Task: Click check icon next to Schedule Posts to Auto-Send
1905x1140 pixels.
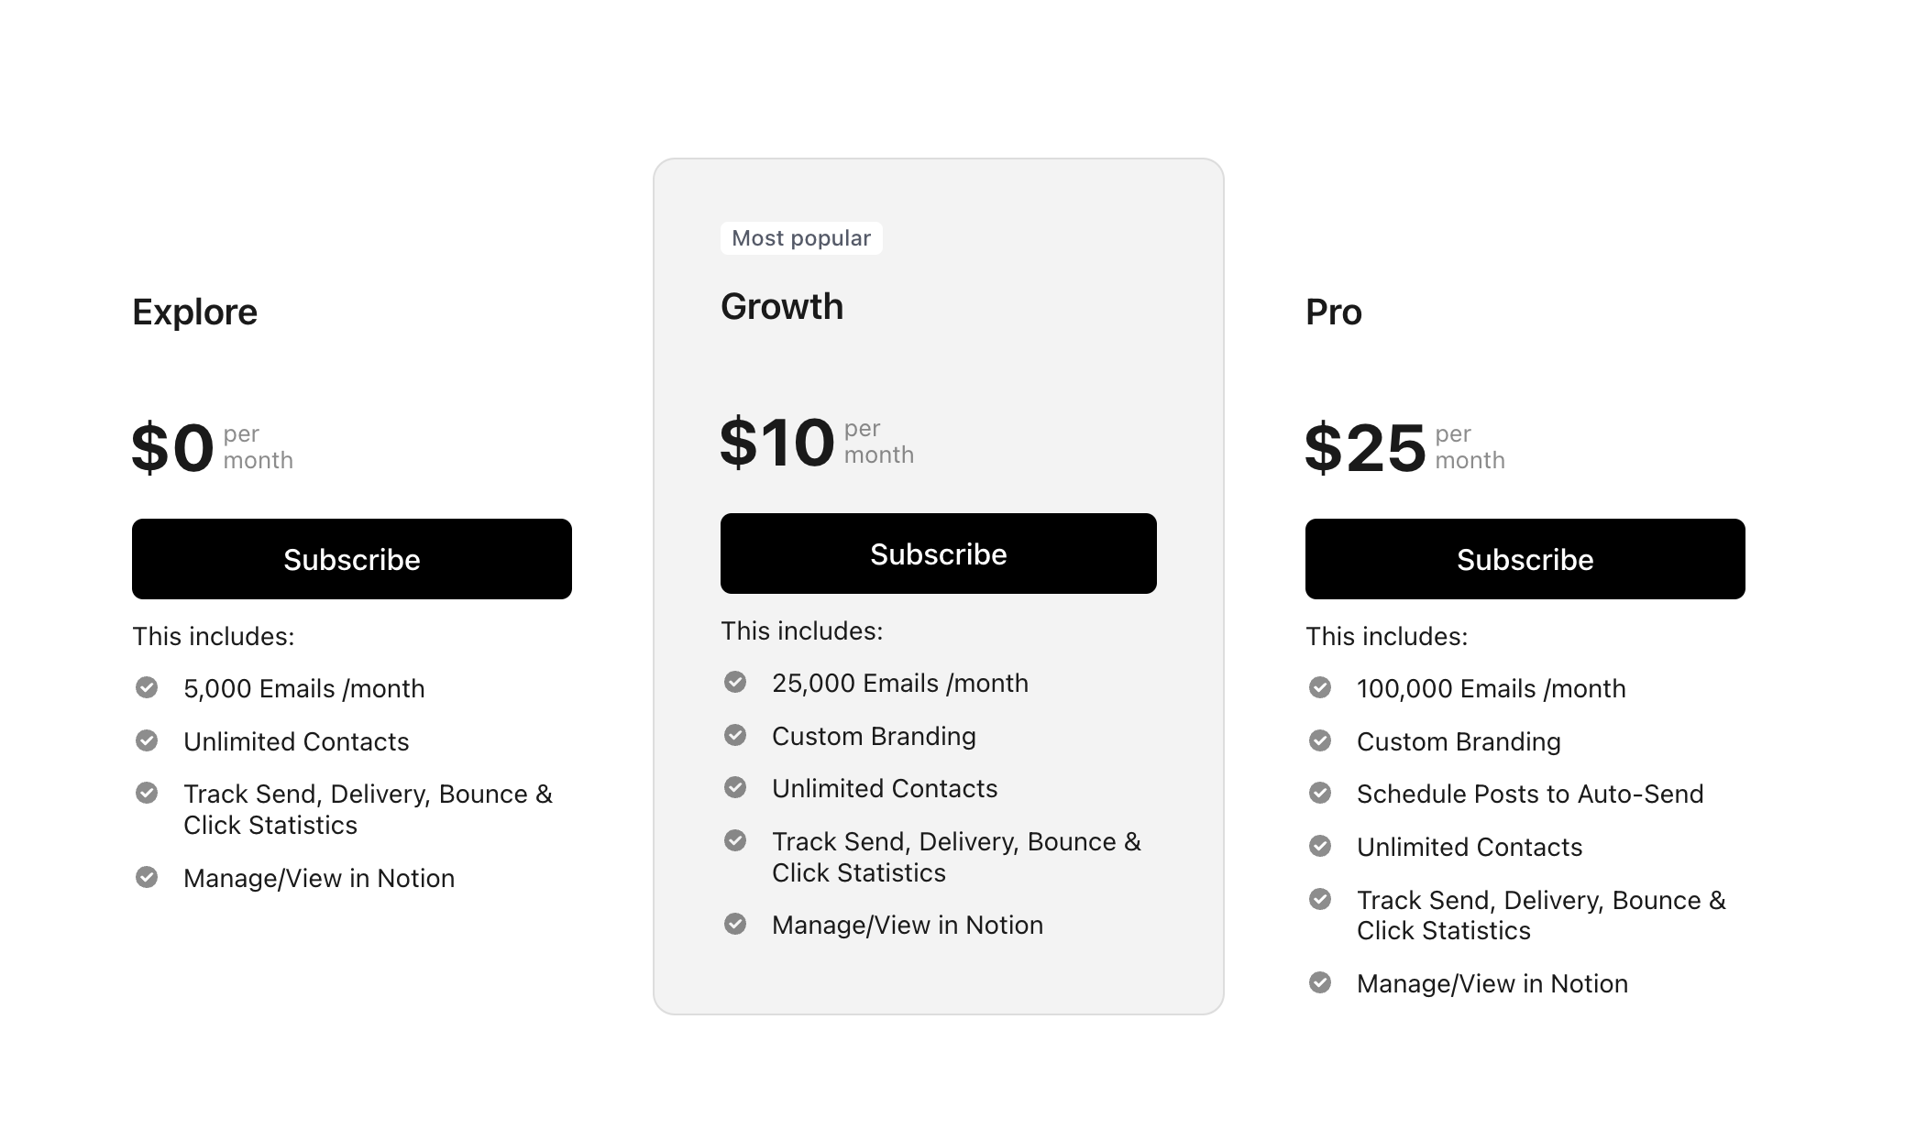Action: pyautogui.click(x=1320, y=793)
